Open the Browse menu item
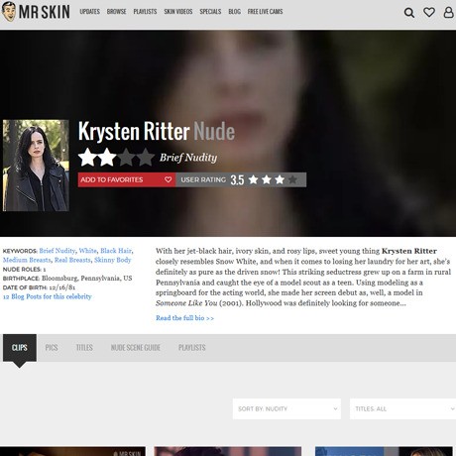The height and width of the screenshot is (456, 456). tap(116, 12)
